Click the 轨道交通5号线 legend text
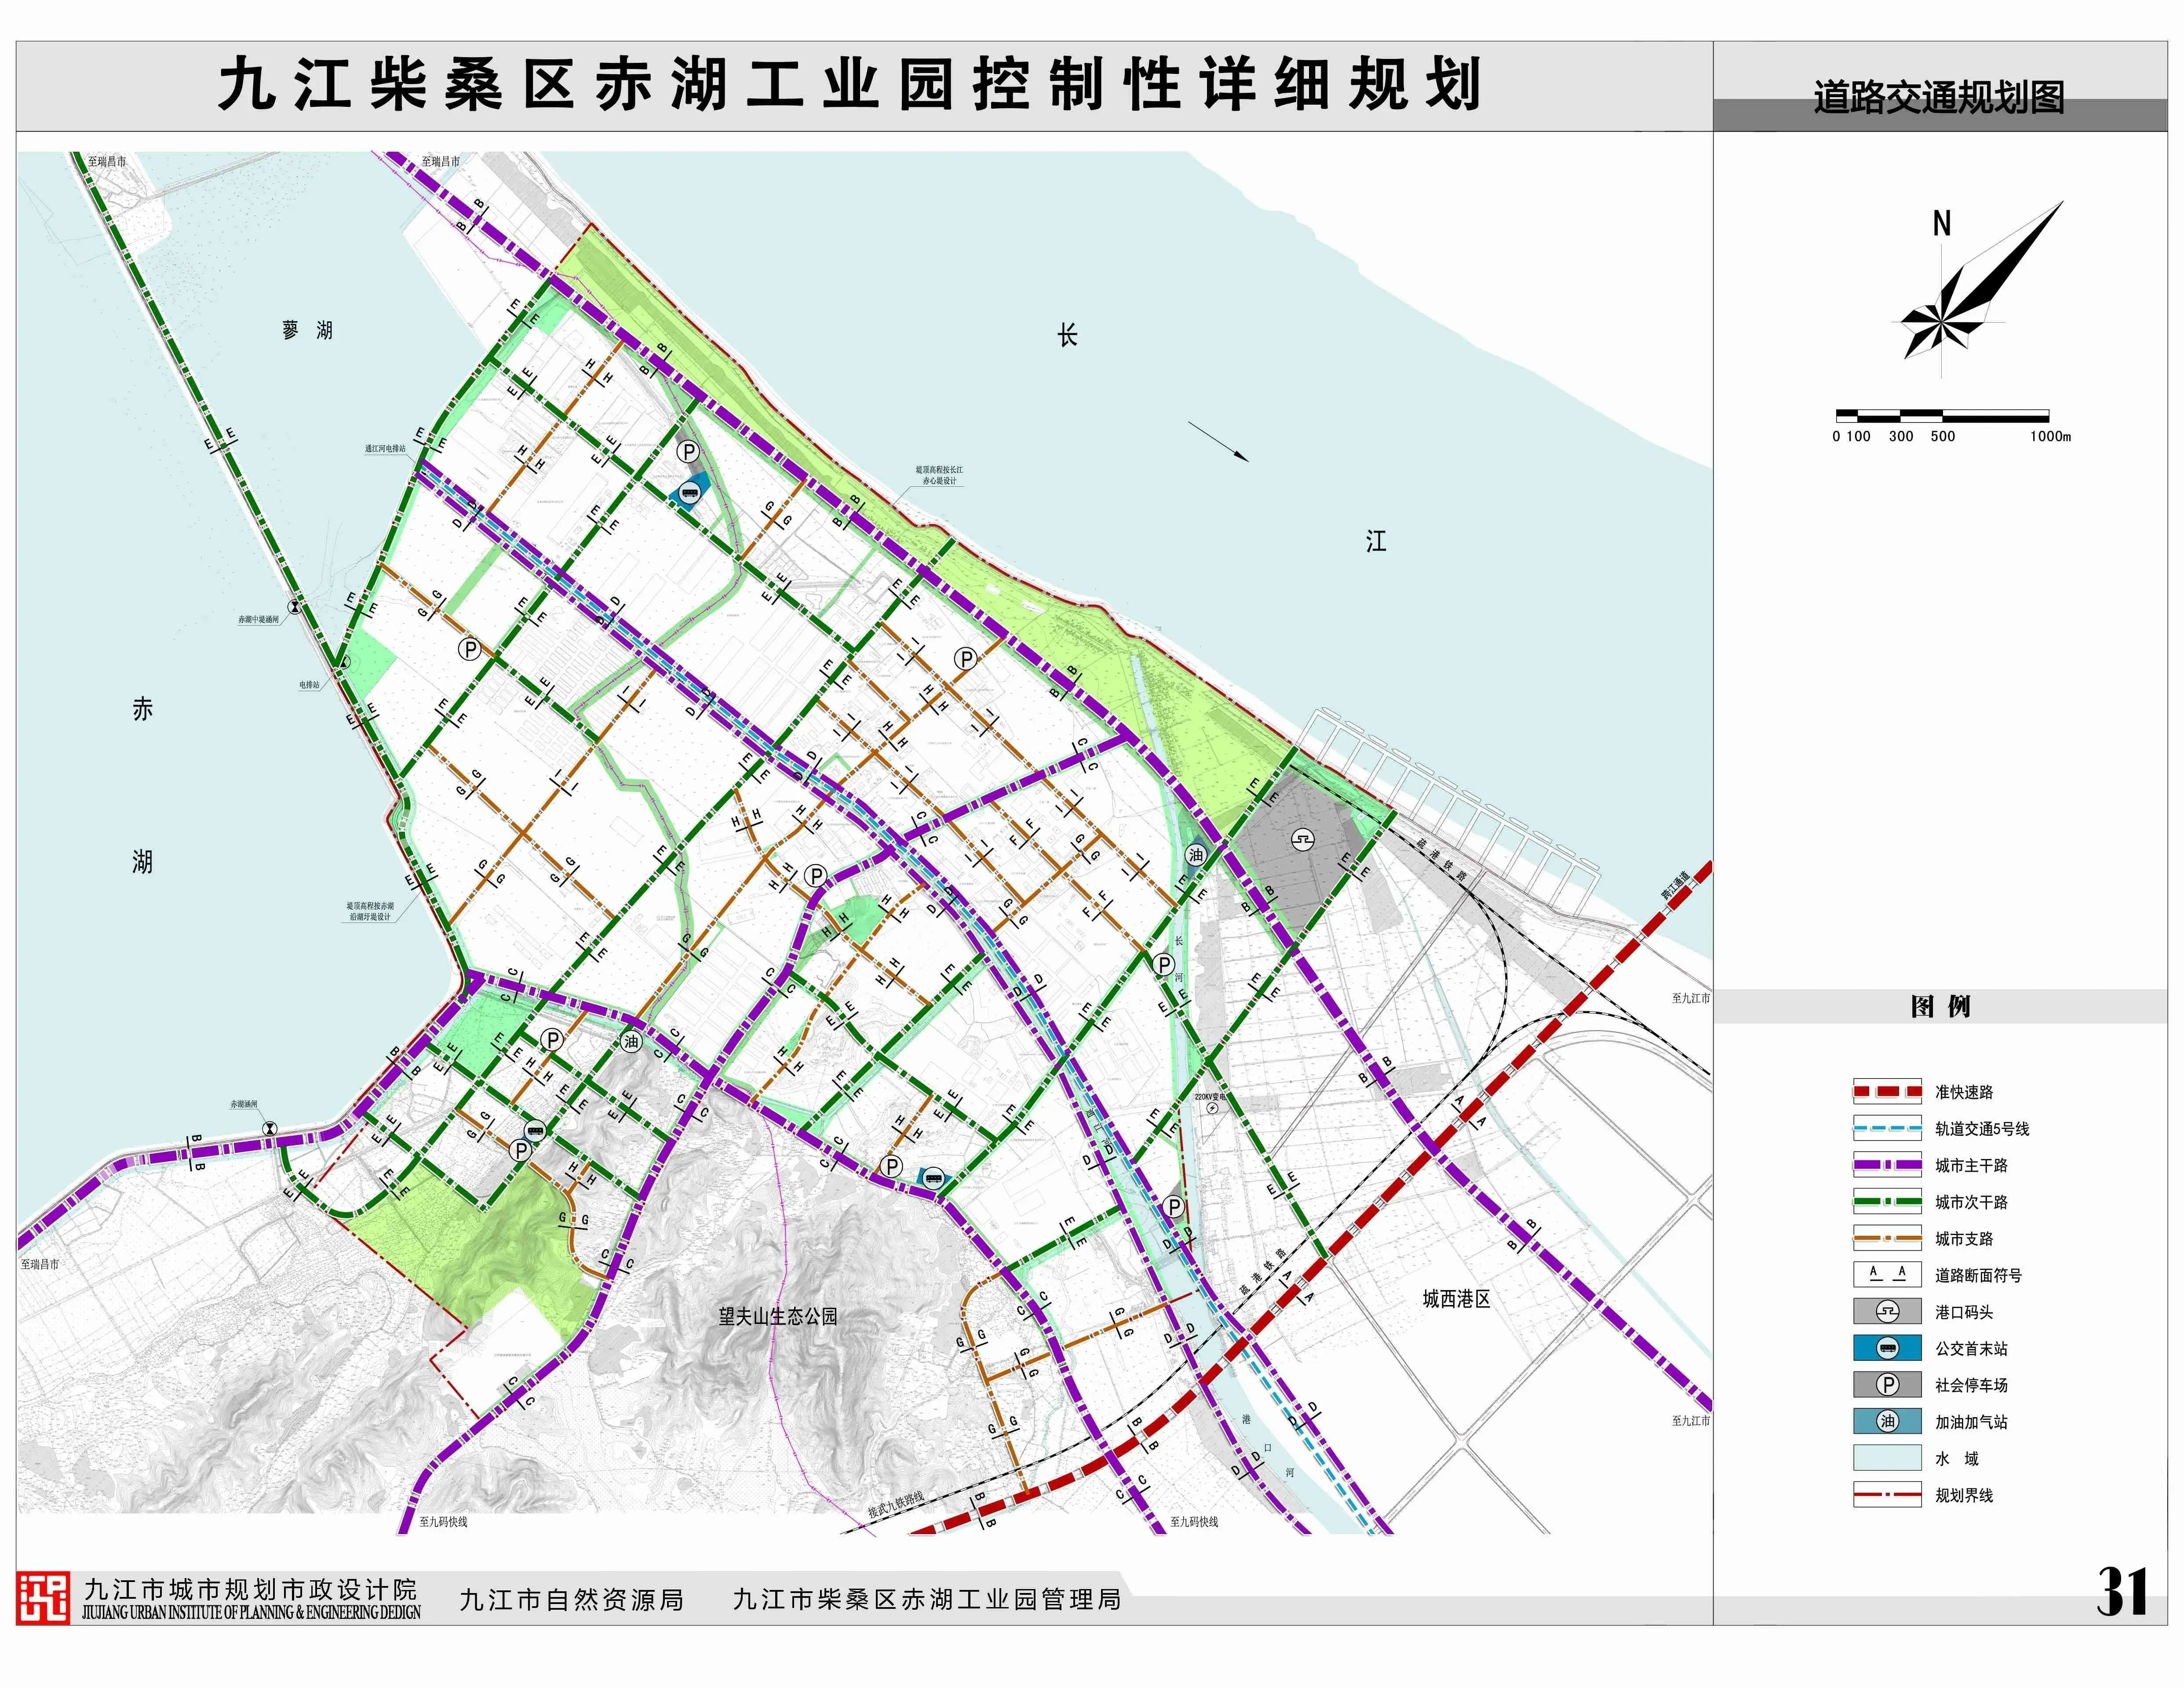 point(1982,1129)
